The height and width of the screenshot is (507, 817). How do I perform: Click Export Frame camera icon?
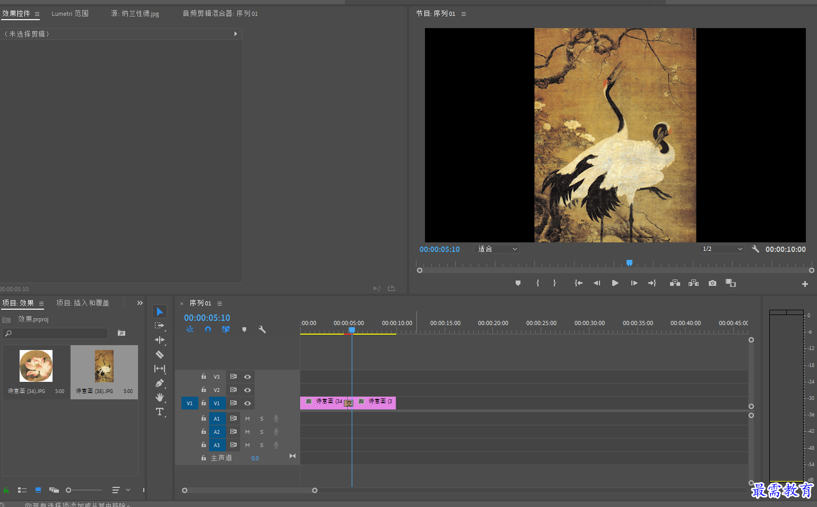(712, 283)
